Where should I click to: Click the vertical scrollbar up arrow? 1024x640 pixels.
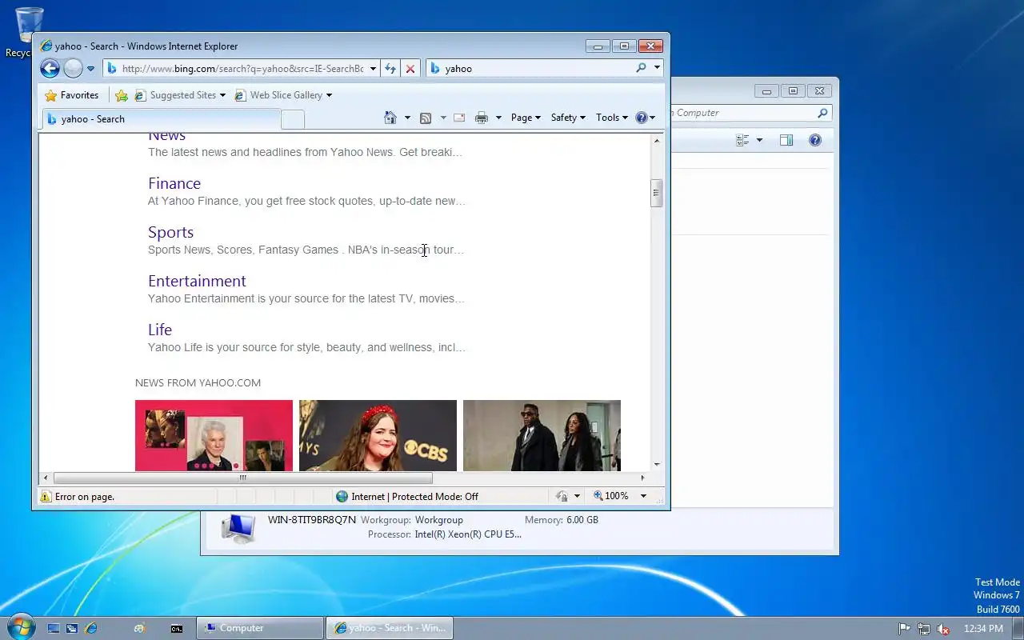(657, 141)
